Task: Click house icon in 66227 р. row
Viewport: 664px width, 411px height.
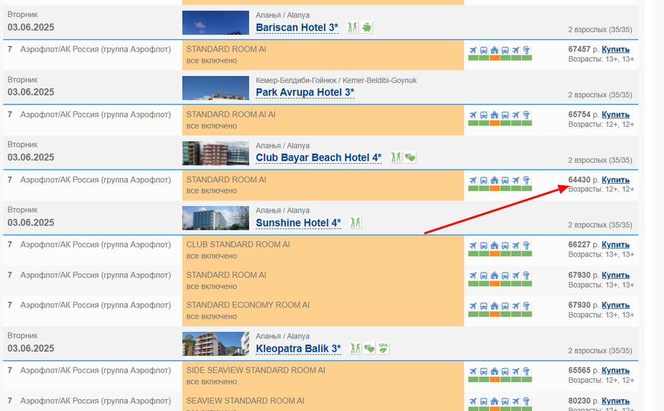Action: point(495,246)
